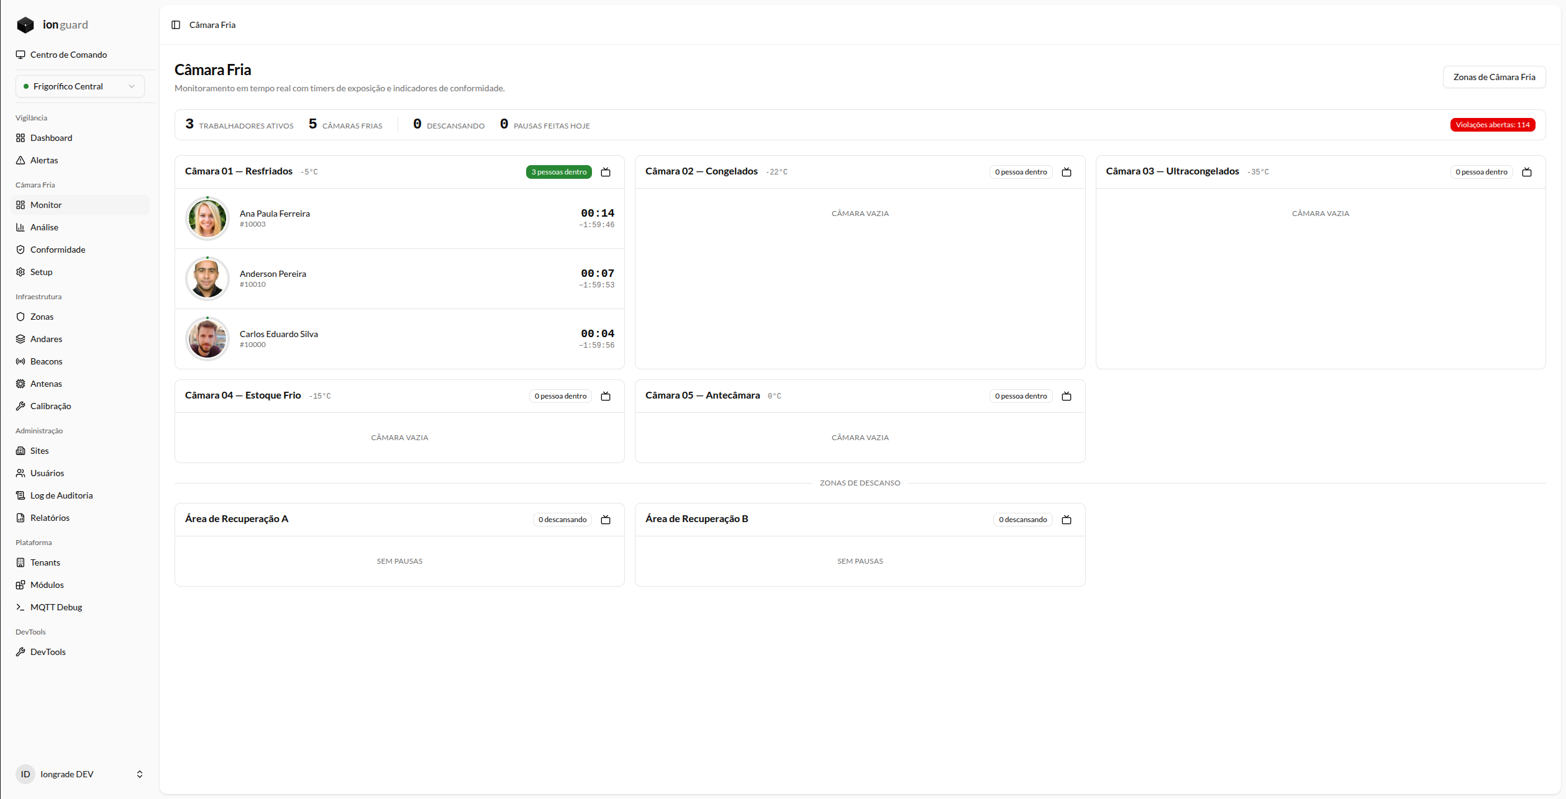The width and height of the screenshot is (1566, 799).
Task: Click employee ID #10003
Action: tap(253, 224)
